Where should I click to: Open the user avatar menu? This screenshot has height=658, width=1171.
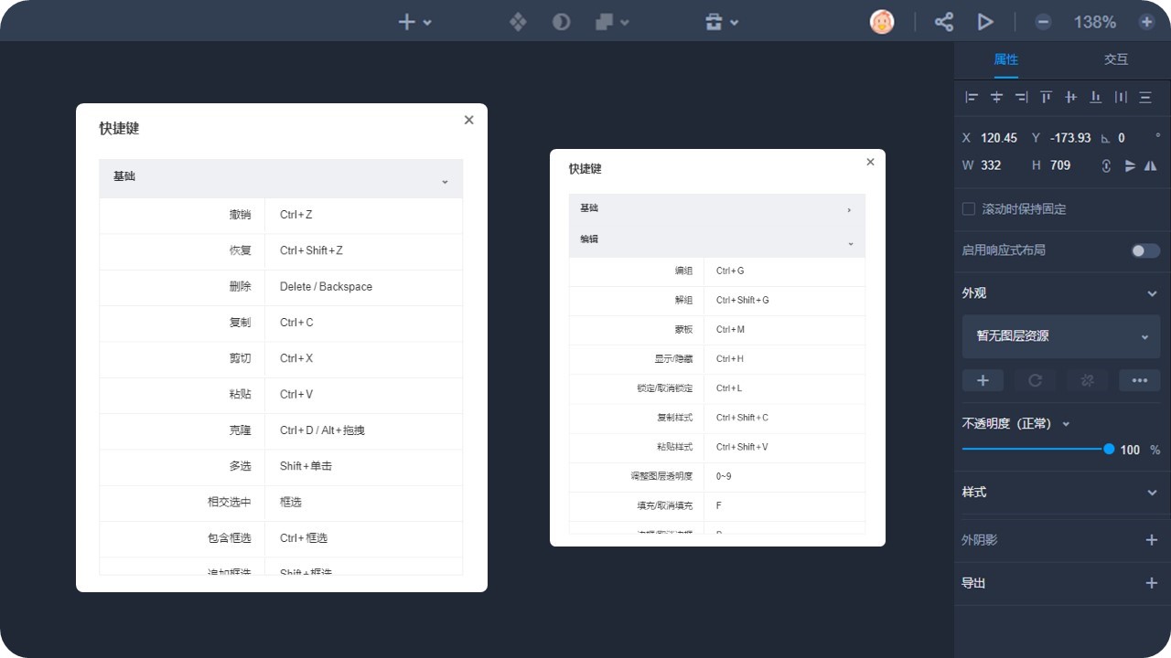[882, 22]
